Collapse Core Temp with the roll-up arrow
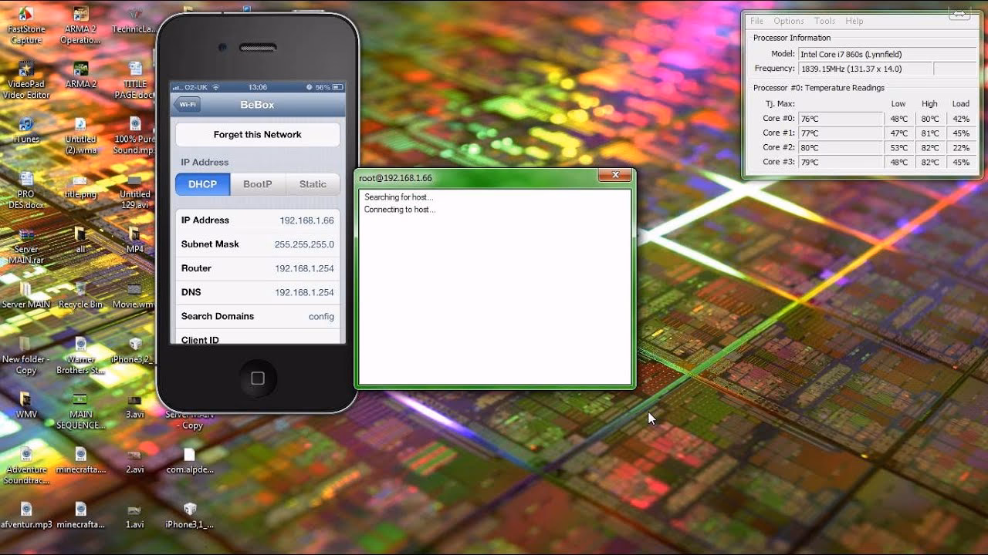This screenshot has height=555, width=988. (959, 12)
